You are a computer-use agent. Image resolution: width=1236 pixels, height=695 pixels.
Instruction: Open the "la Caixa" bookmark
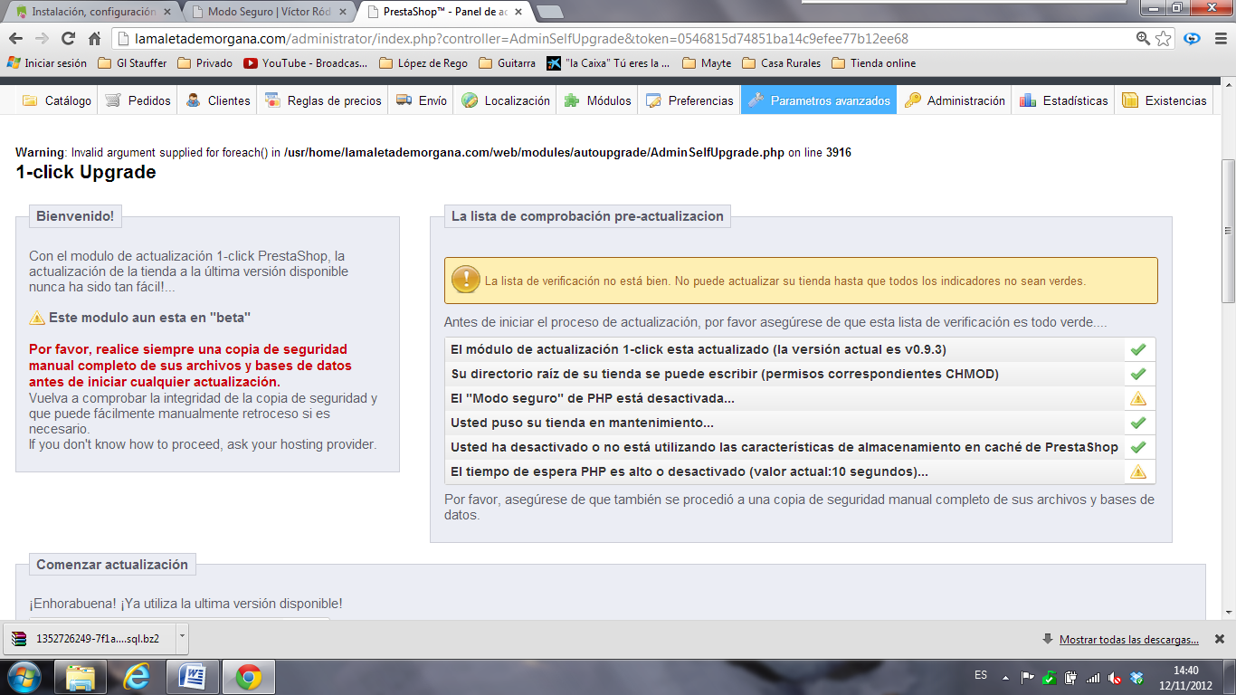pyautogui.click(x=609, y=63)
